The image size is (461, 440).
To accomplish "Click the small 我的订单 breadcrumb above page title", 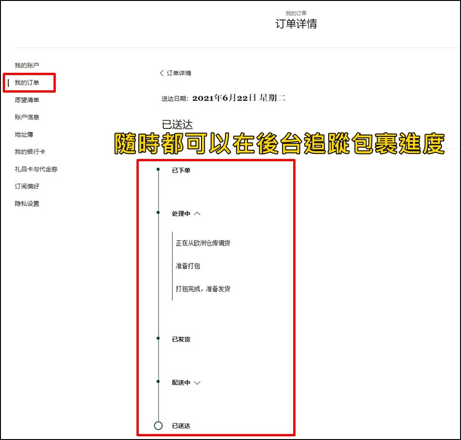I will tap(296, 13).
